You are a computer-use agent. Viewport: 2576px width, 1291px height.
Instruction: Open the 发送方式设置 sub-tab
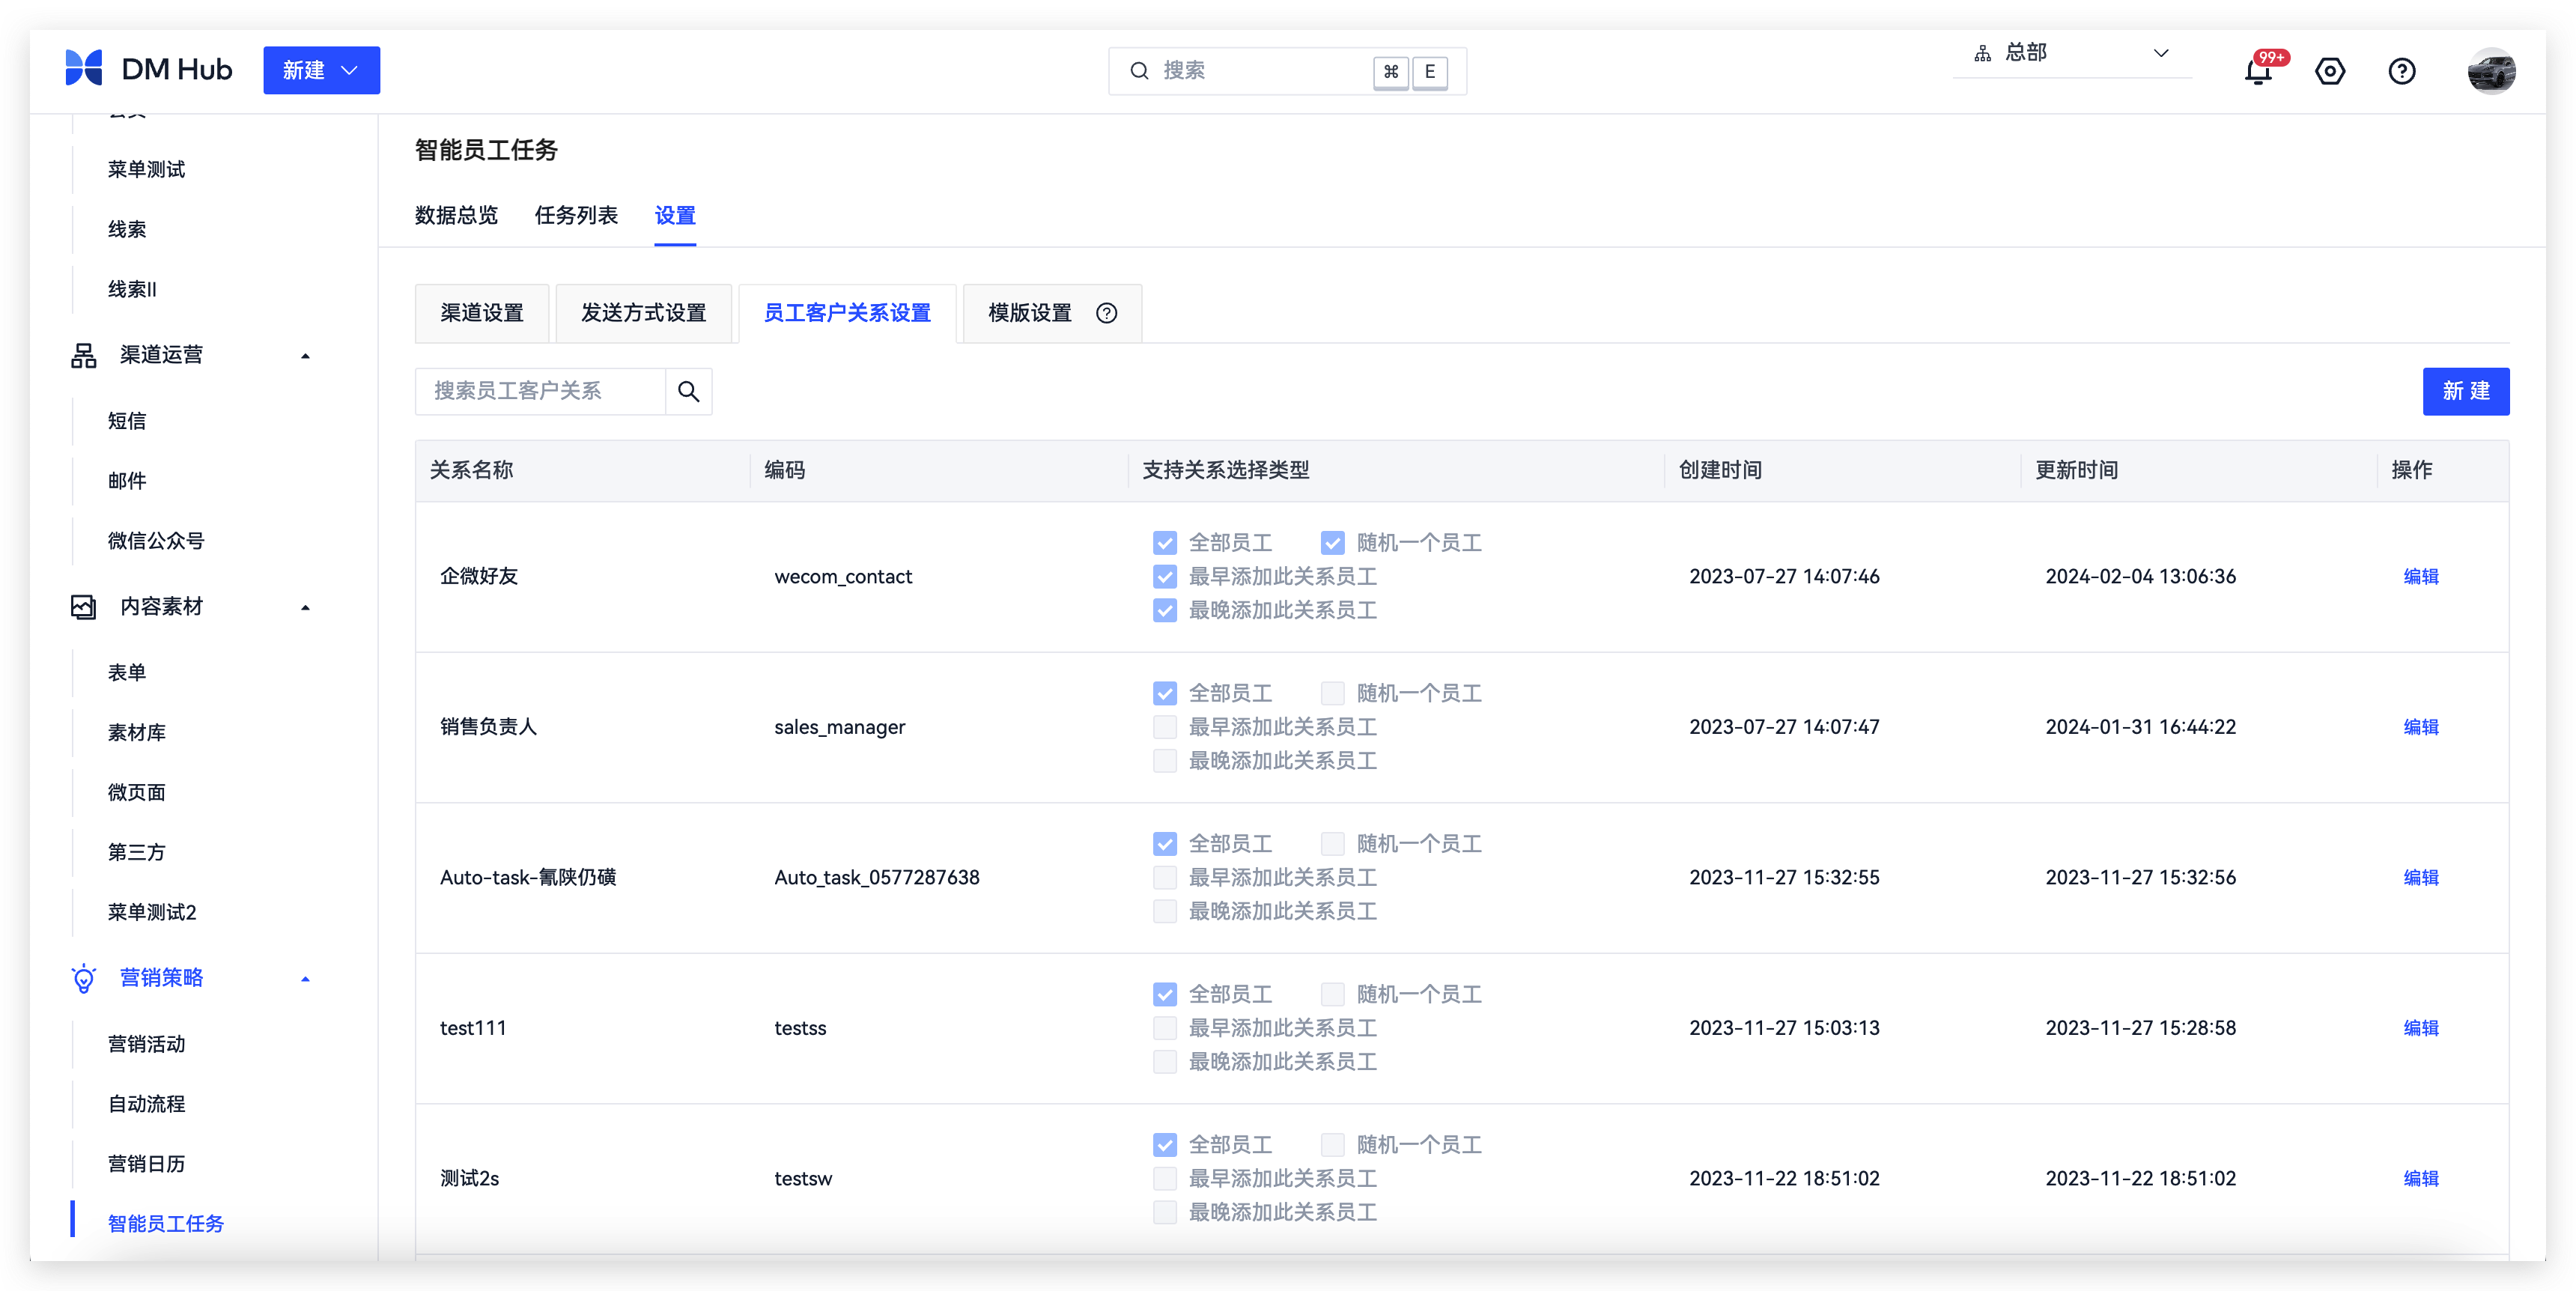coord(643,313)
